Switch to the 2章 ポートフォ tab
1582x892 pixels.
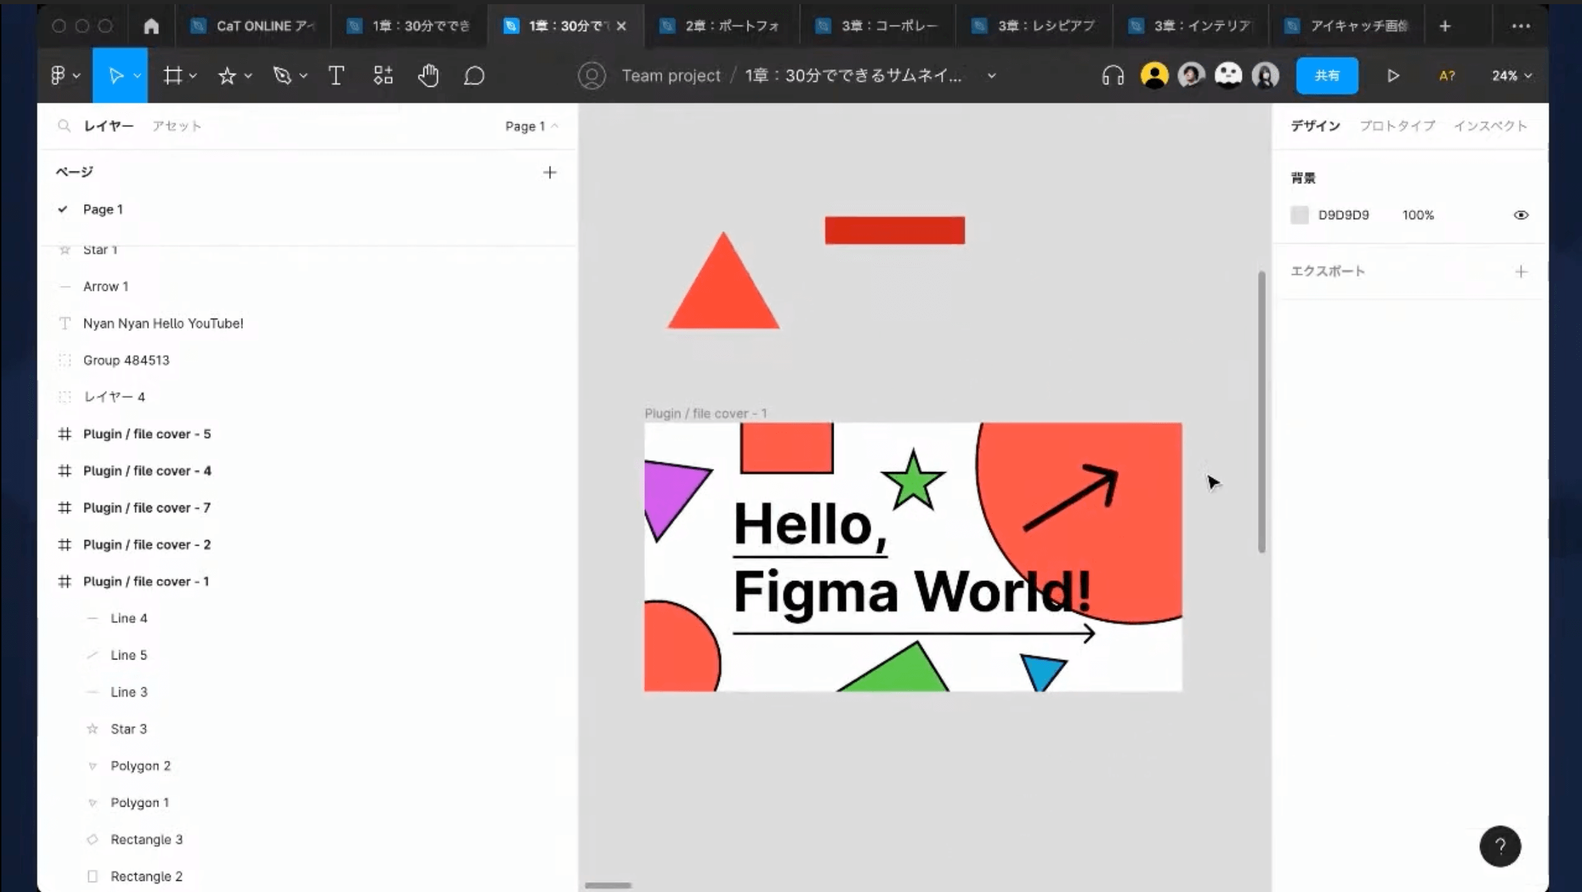721,26
